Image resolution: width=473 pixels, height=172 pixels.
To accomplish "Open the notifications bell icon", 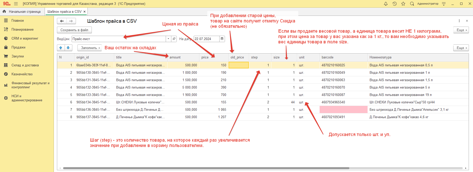I will tap(386, 4).
